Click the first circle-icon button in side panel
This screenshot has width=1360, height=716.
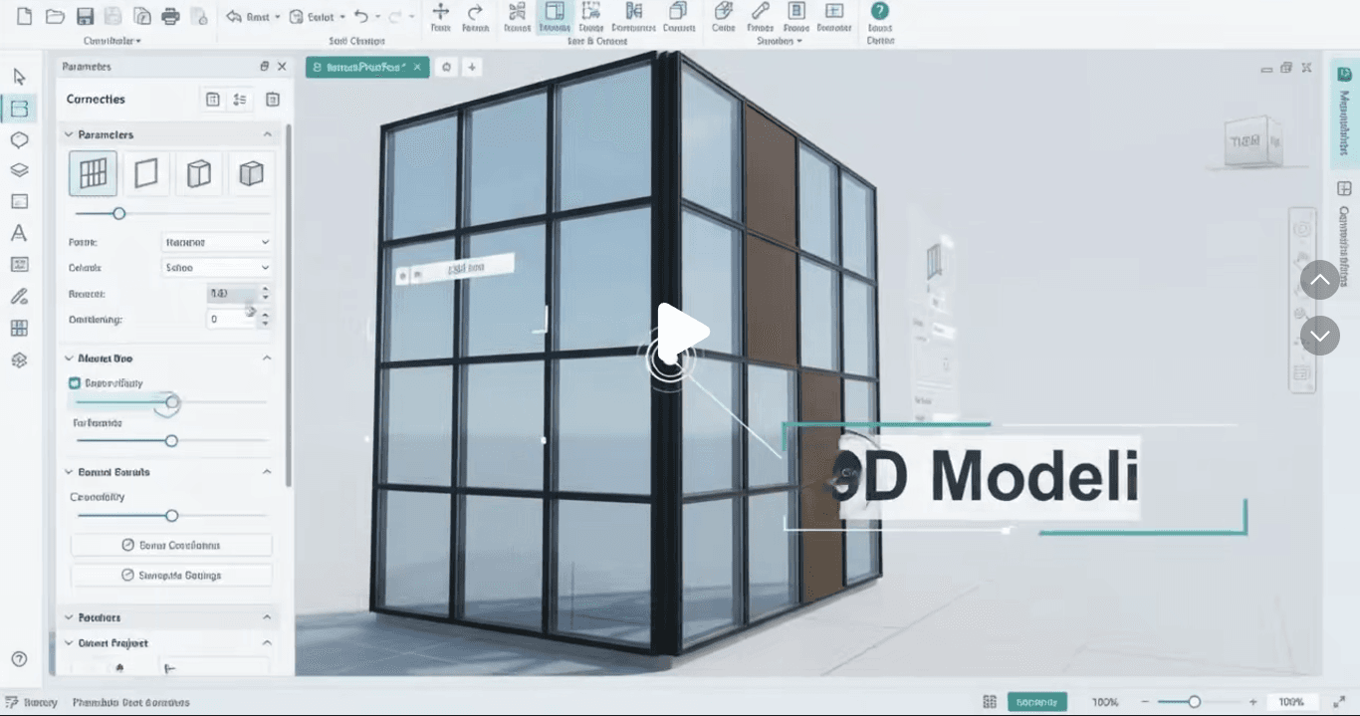pyautogui.click(x=171, y=545)
